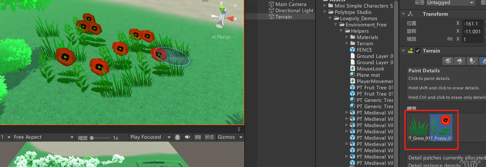Open the Untagged tag dropdown

tap(451, 3)
